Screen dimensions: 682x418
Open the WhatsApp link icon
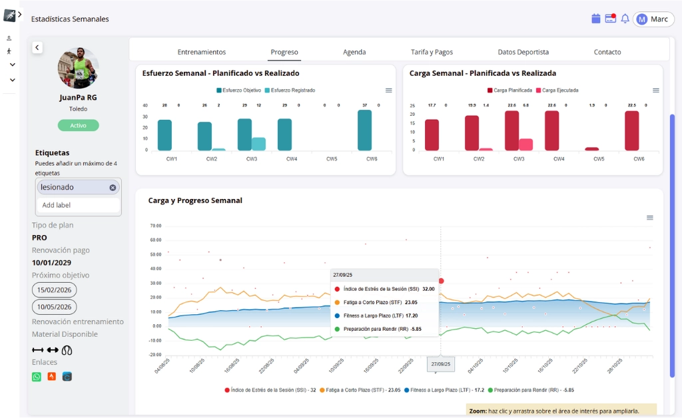(x=37, y=377)
